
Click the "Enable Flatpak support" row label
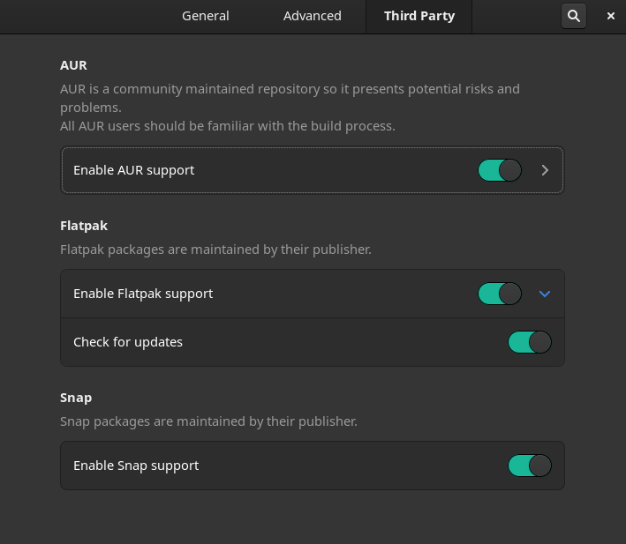tap(143, 294)
